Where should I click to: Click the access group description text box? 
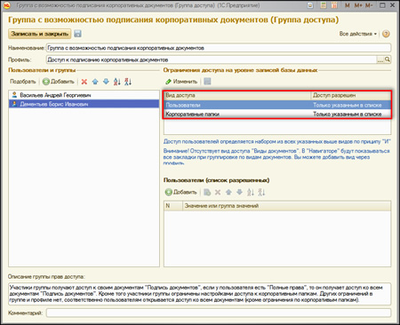pyautogui.click(x=200, y=294)
